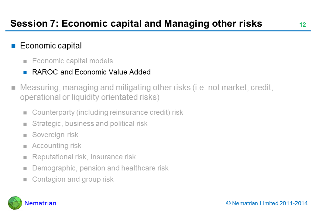
Task: Open Reputational risk, Insurance risk
Action: tap(84, 157)
